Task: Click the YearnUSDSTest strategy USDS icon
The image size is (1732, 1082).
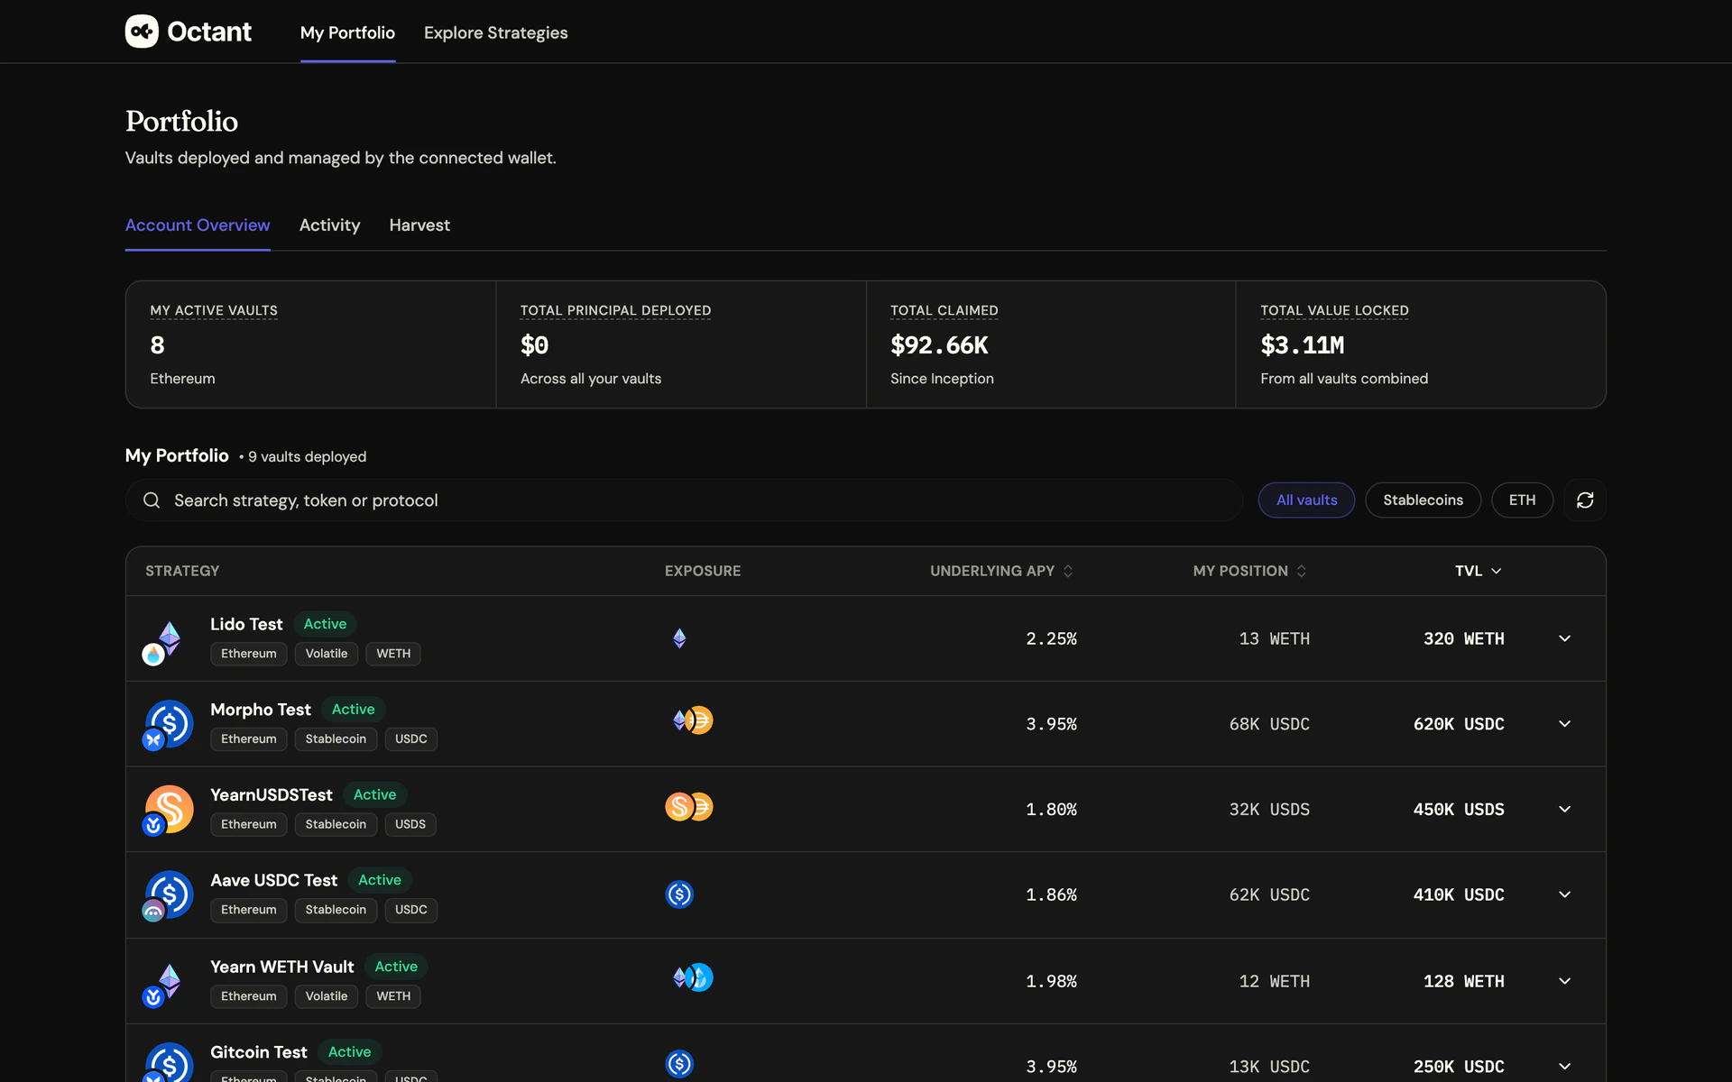Action: pyautogui.click(x=168, y=810)
